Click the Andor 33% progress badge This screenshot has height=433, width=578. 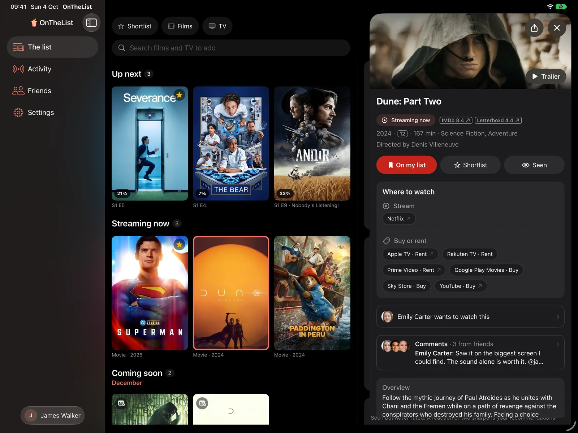pos(285,193)
